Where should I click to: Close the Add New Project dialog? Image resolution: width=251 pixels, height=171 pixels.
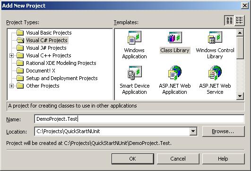[x=244, y=6]
